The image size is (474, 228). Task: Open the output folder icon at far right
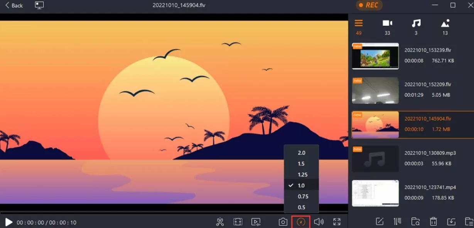(x=469, y=221)
